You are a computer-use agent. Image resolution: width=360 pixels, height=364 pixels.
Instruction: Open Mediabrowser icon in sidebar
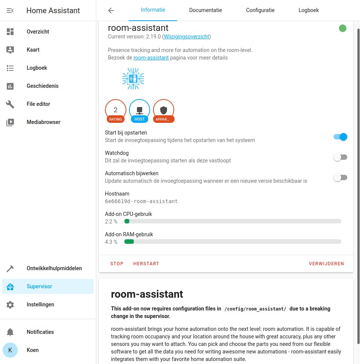tap(10, 122)
